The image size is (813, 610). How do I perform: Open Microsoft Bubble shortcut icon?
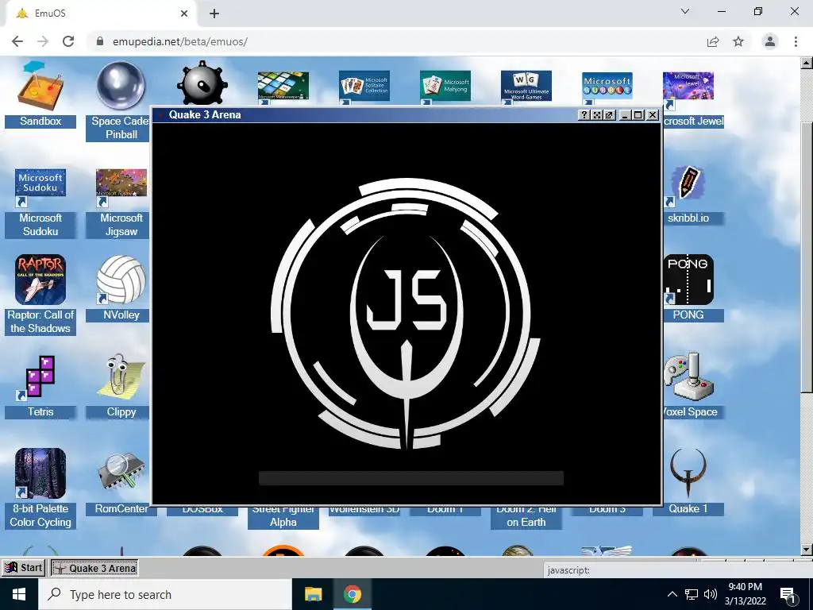click(x=607, y=87)
